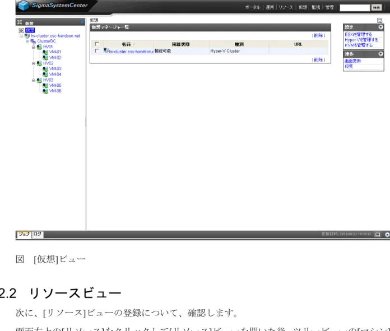Check the hv-cluster.ssc-handson row checkbox
This screenshot has width=390, height=331.
click(x=97, y=51)
